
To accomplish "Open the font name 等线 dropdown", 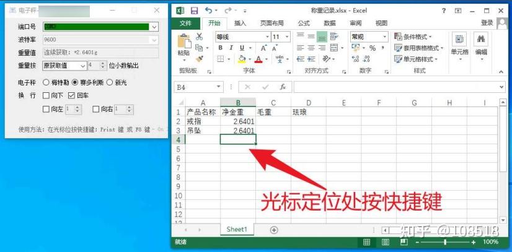I will tap(267, 37).
